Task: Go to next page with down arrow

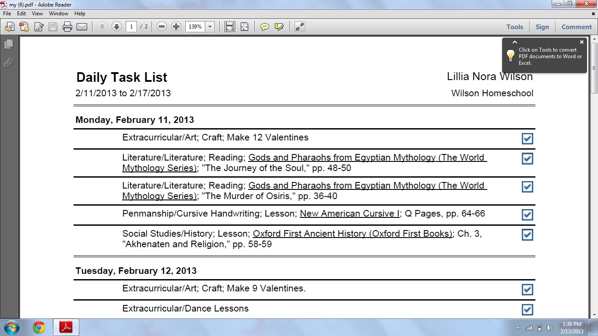Action: 116,27
